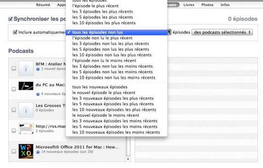
Task: Open 'des podcasts sélectionnés' dropdown
Action: [x=222, y=32]
